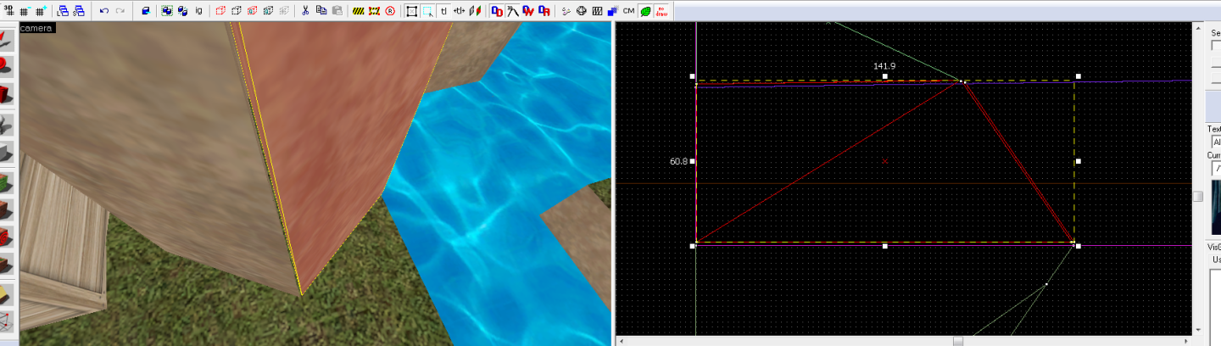
Task: Toggle the OR filter button
Action: coord(544,11)
